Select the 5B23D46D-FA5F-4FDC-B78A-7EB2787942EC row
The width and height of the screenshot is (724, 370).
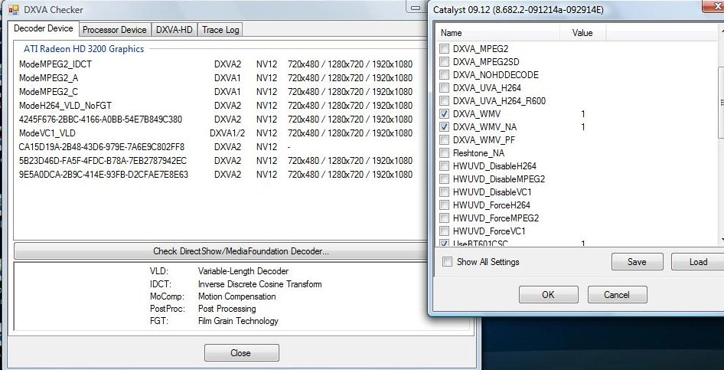216,161
